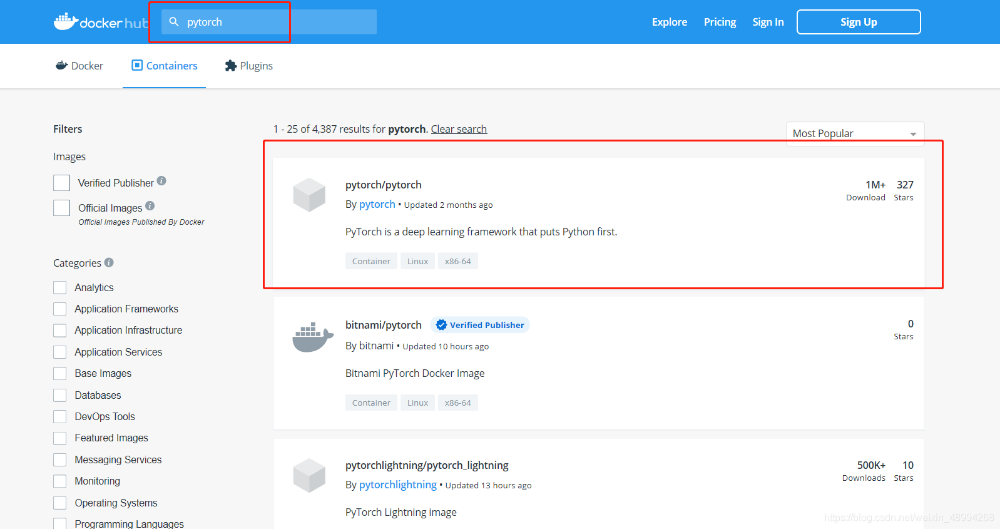Switch to the Containers tab
This screenshot has height=529, width=1000.
(x=164, y=66)
